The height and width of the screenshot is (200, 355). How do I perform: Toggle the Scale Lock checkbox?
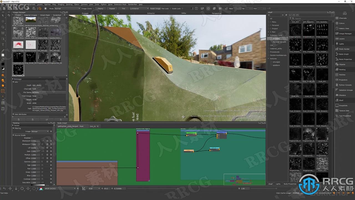(x=182, y=9)
